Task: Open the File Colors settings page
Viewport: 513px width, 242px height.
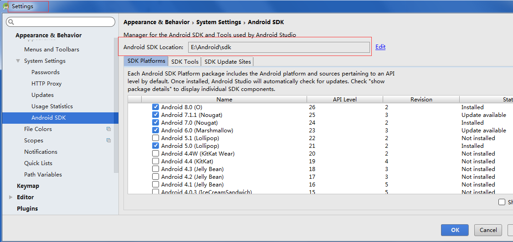Action: 38,129
